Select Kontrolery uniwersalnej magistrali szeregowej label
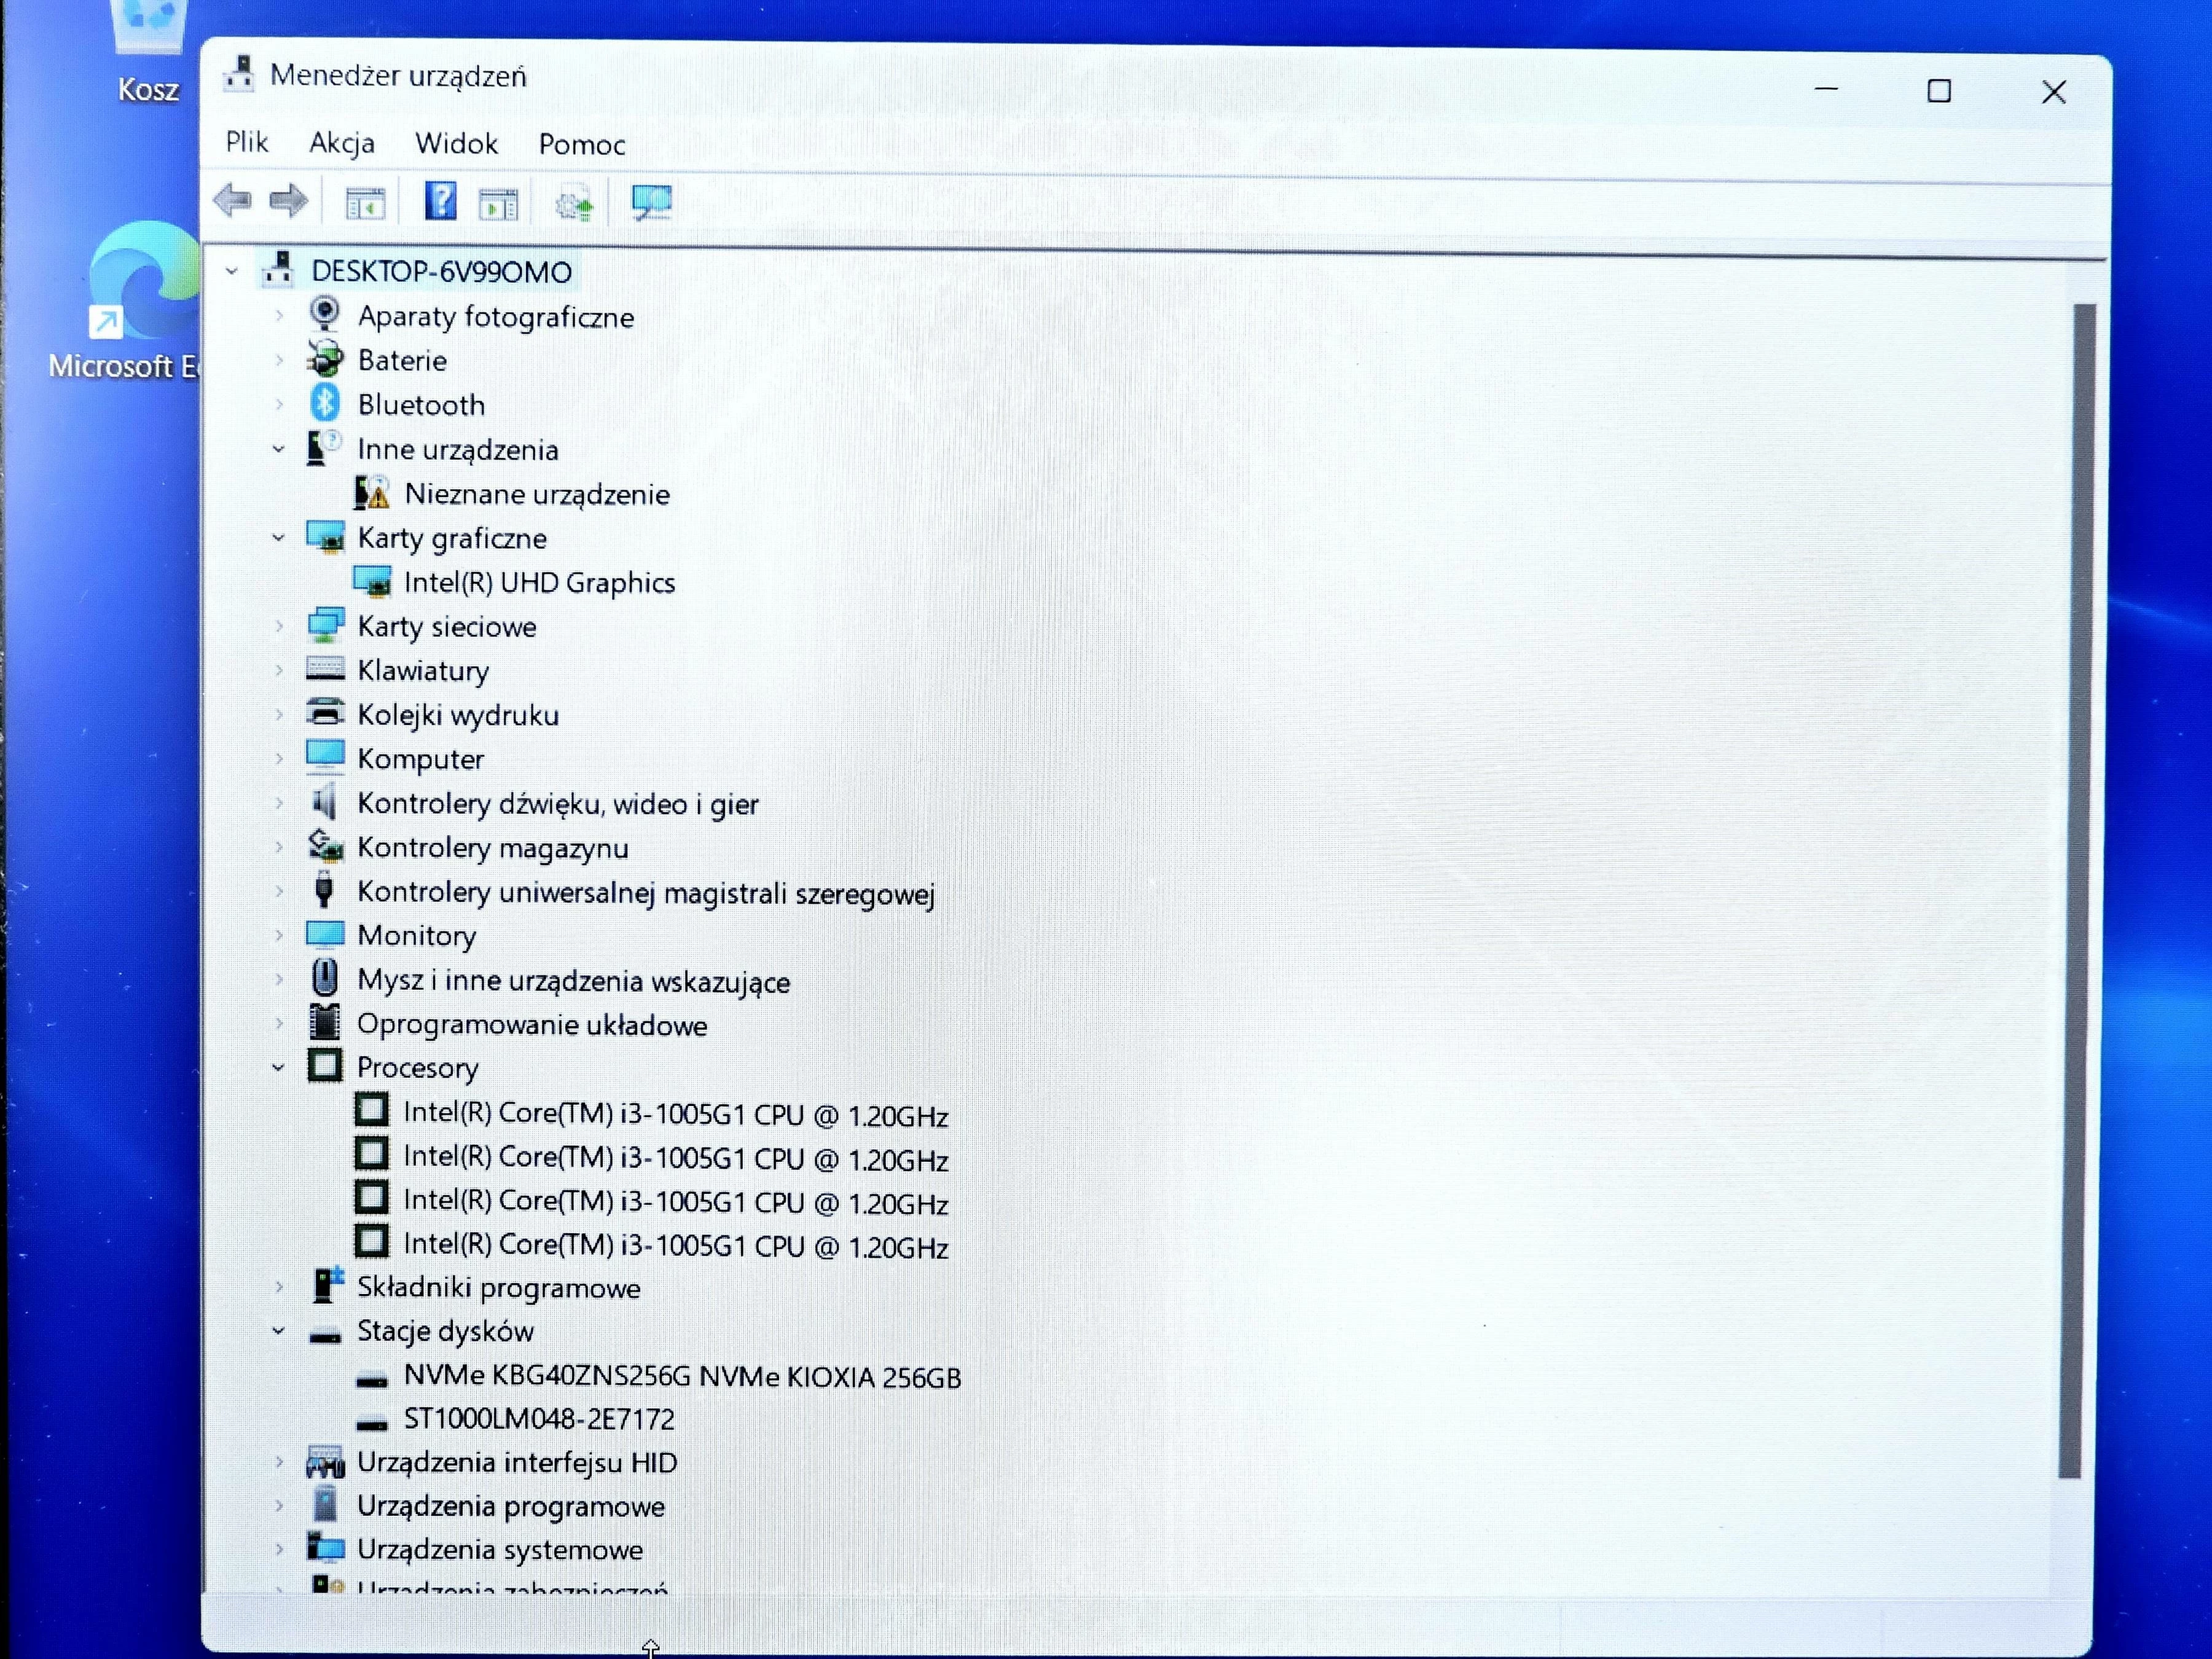This screenshot has width=2212, height=1659. point(646,892)
